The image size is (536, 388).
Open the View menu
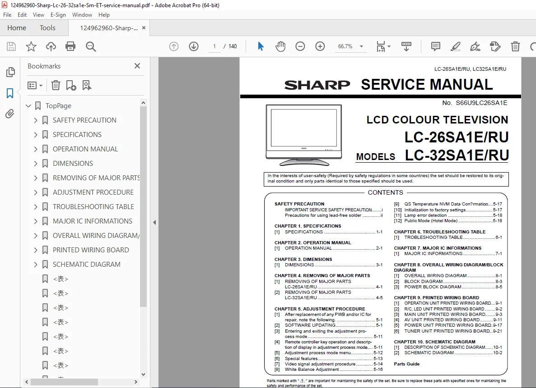pyautogui.click(x=38, y=15)
